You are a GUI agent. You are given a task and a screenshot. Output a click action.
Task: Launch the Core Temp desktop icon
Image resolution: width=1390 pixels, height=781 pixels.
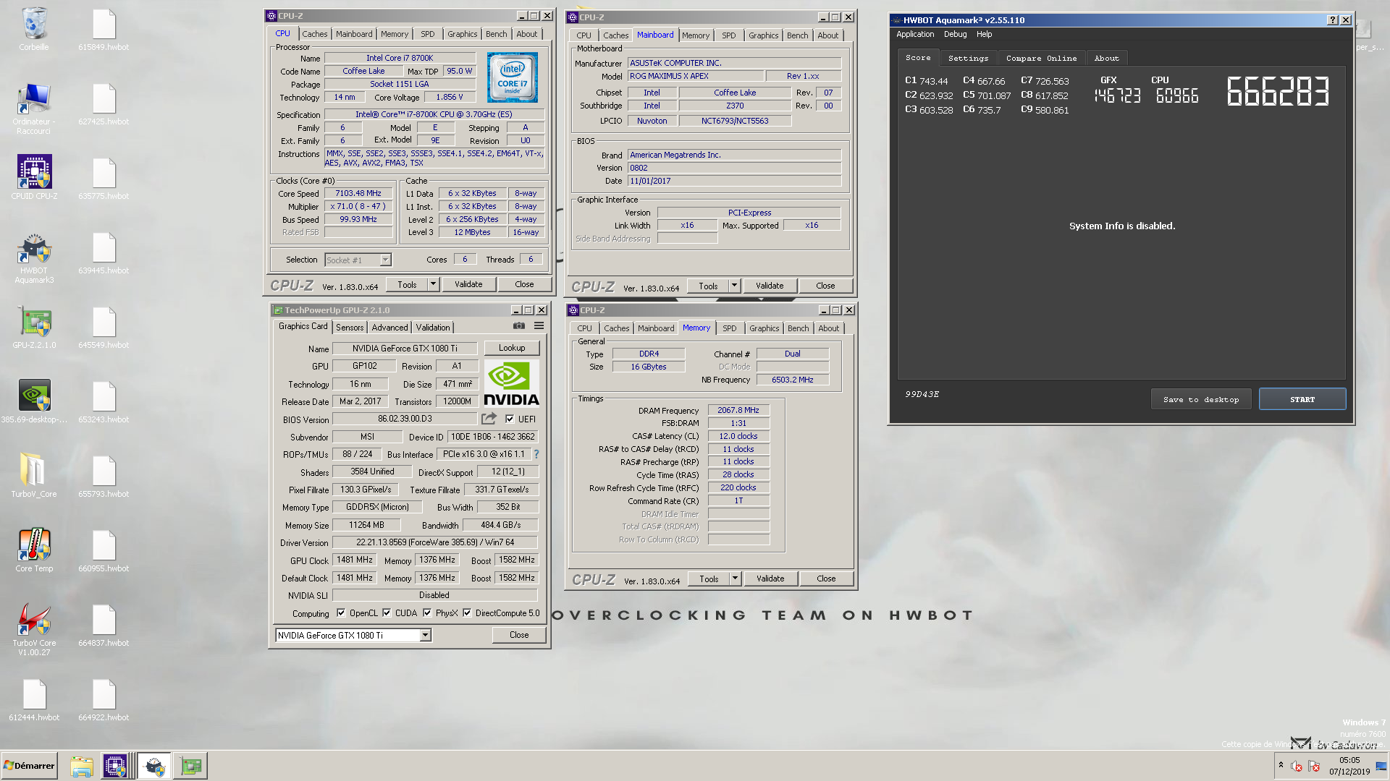pos(34,550)
